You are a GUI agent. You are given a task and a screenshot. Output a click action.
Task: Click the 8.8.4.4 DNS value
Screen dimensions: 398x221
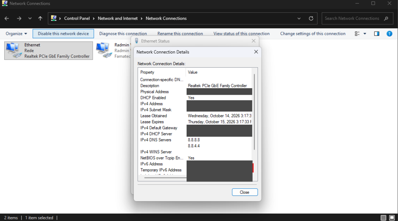coord(194,146)
